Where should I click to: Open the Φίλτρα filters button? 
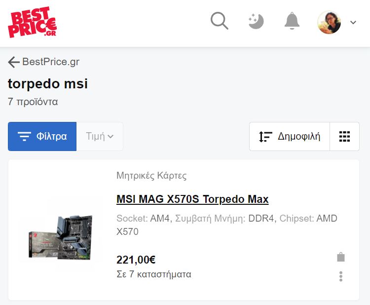click(42, 136)
